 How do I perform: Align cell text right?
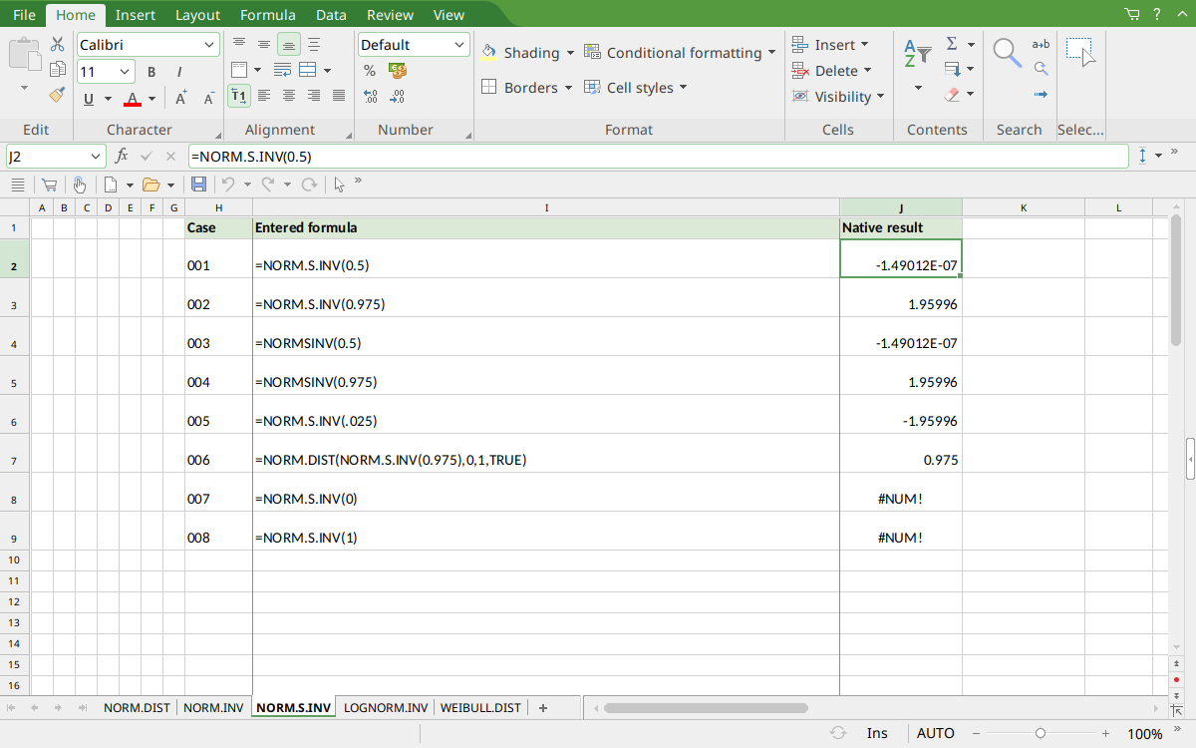(x=314, y=96)
